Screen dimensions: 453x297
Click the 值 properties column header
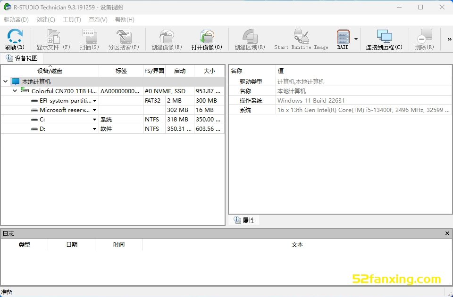pyautogui.click(x=364, y=71)
